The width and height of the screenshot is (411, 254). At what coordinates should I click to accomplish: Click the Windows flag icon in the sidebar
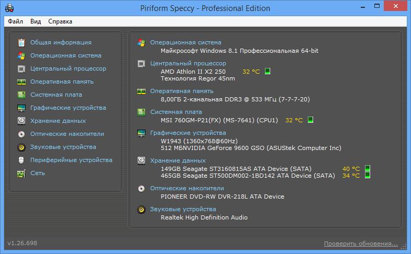(x=21, y=55)
